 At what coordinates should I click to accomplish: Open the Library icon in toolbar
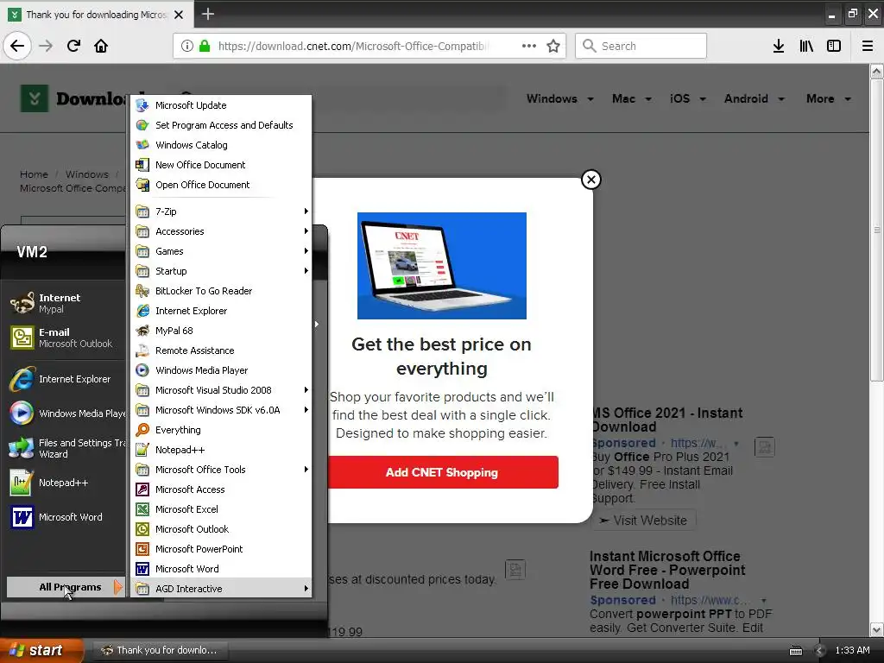click(x=806, y=46)
